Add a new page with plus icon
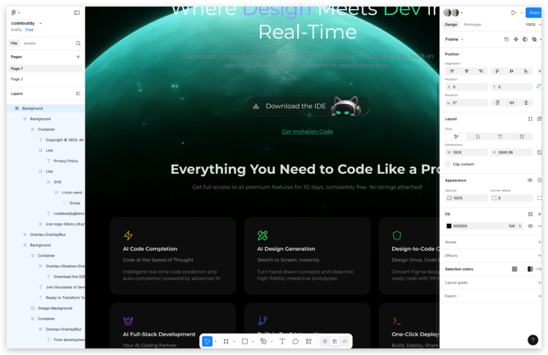The height and width of the screenshot is (355, 548). click(x=78, y=56)
